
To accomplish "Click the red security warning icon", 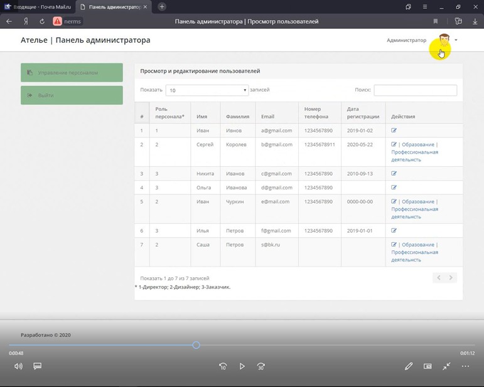I will 57,21.
